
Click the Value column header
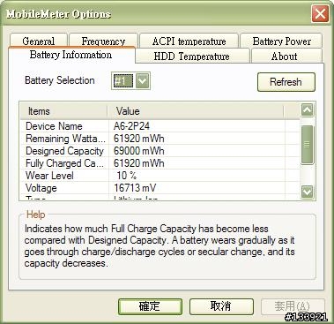[x=196, y=111]
